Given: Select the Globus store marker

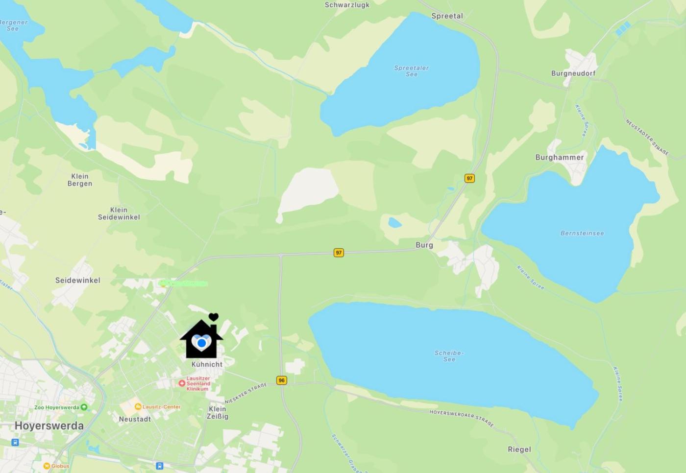Looking at the screenshot, I should point(47,466).
